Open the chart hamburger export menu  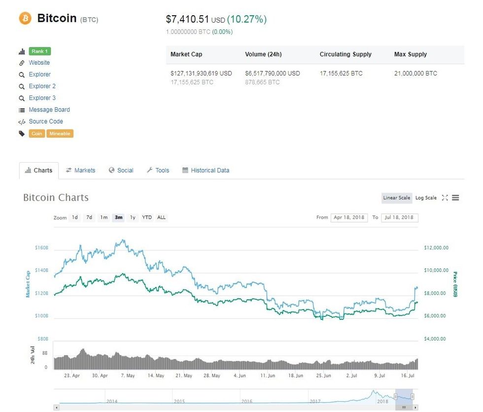click(455, 198)
